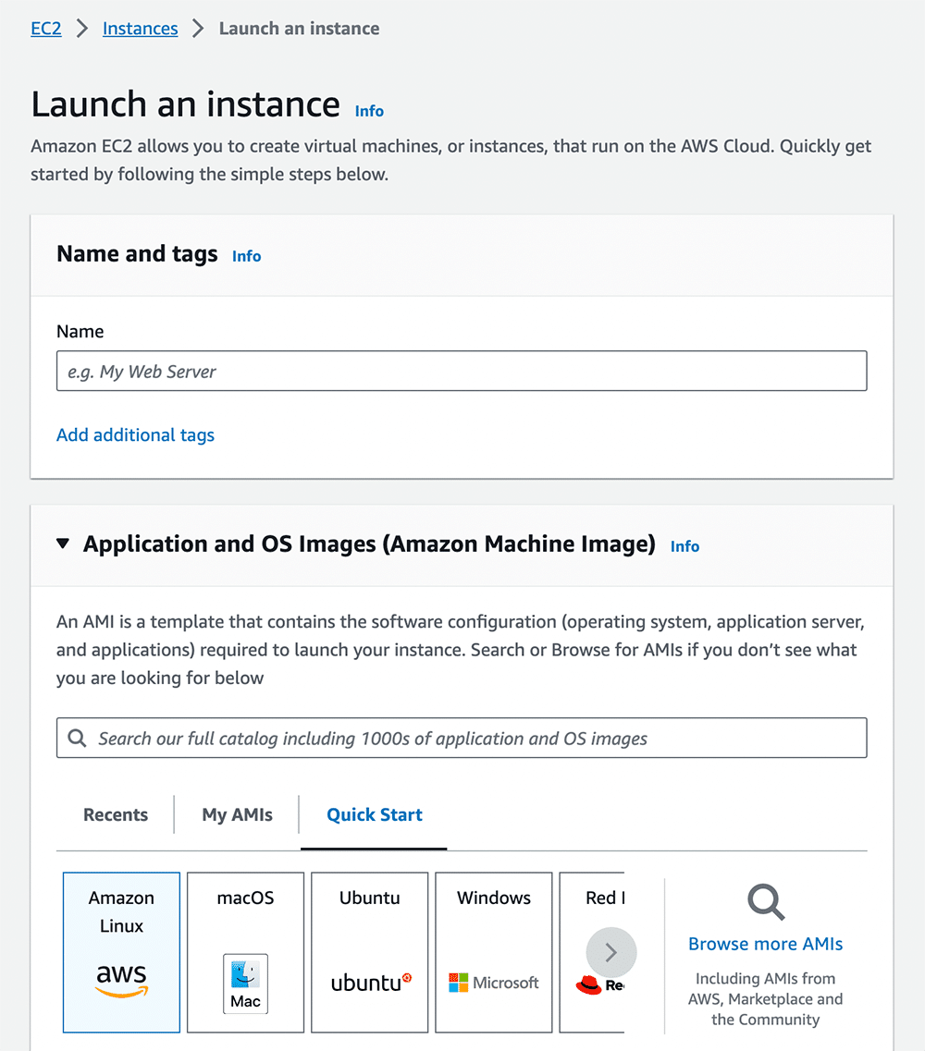Image resolution: width=925 pixels, height=1051 pixels.
Task: Collapse the Application and OS Images section
Action: tap(62, 544)
